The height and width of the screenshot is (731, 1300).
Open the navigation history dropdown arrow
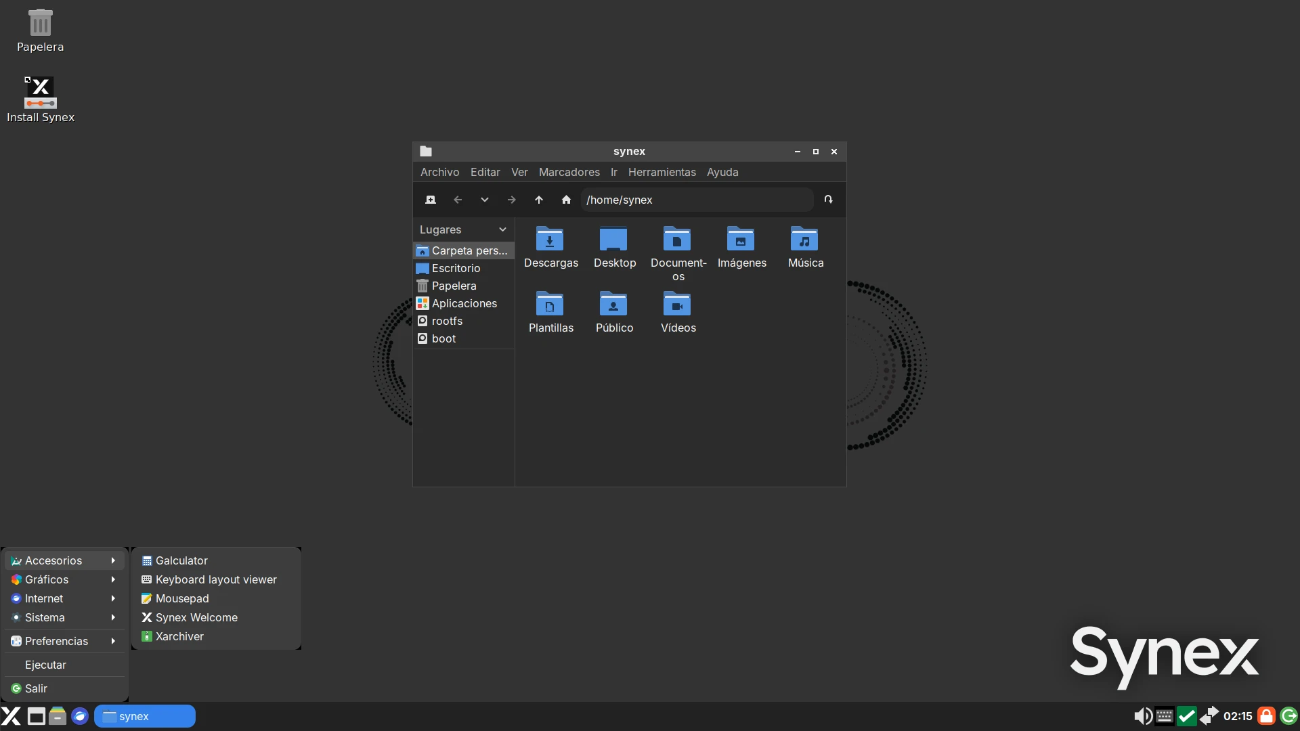485,200
